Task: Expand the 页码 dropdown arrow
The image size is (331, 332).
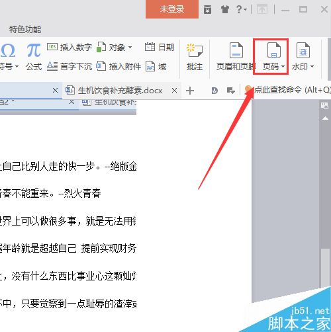Action: pos(283,66)
